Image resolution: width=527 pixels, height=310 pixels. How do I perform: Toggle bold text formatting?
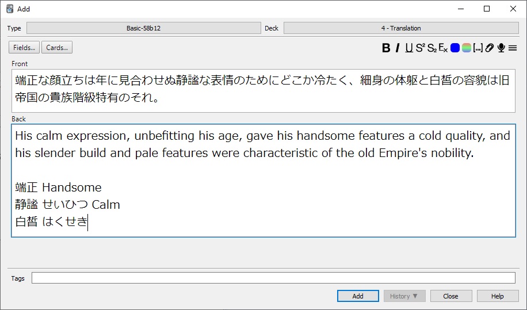386,48
